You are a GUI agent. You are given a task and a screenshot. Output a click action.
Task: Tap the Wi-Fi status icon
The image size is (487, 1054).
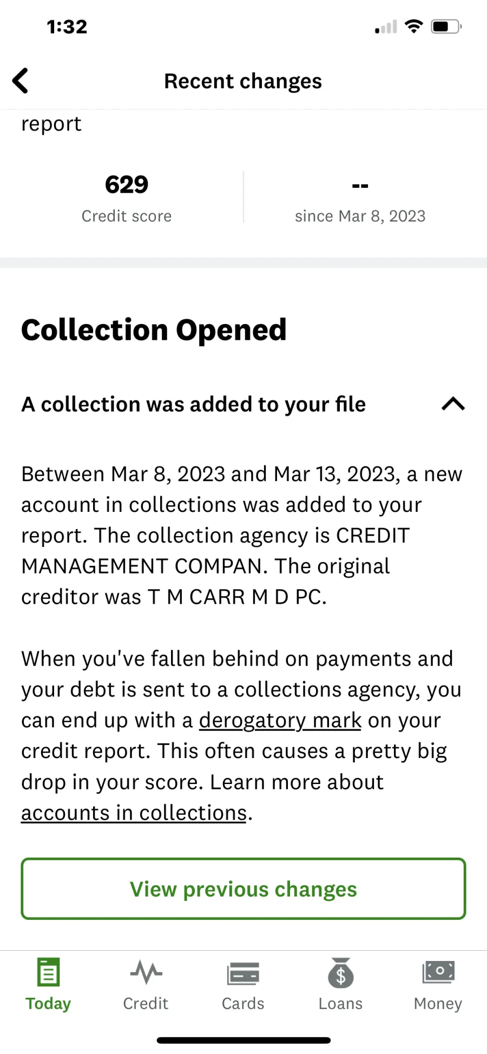[413, 26]
